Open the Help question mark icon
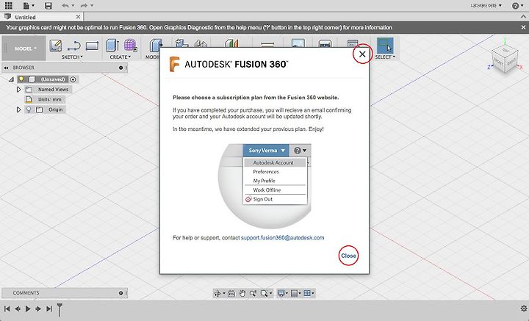The height and width of the screenshot is (321, 529). [x=516, y=6]
